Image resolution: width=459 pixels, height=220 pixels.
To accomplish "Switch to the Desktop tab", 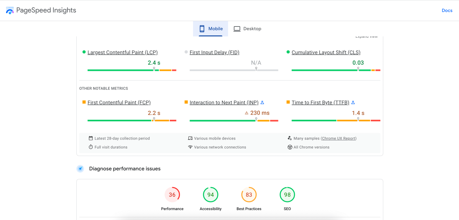I will coord(247,29).
